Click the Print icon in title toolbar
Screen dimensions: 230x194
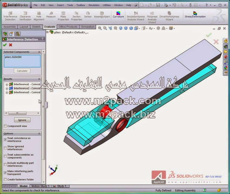coord(166,5)
